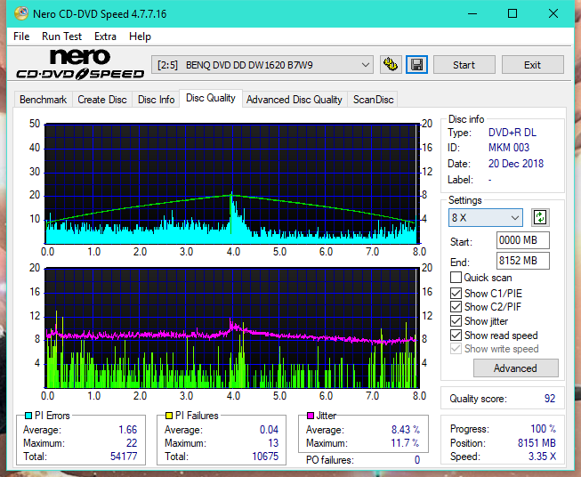581x477 pixels.
Task: Close the Nero CD-DVD Speed window
Action: [x=553, y=13]
